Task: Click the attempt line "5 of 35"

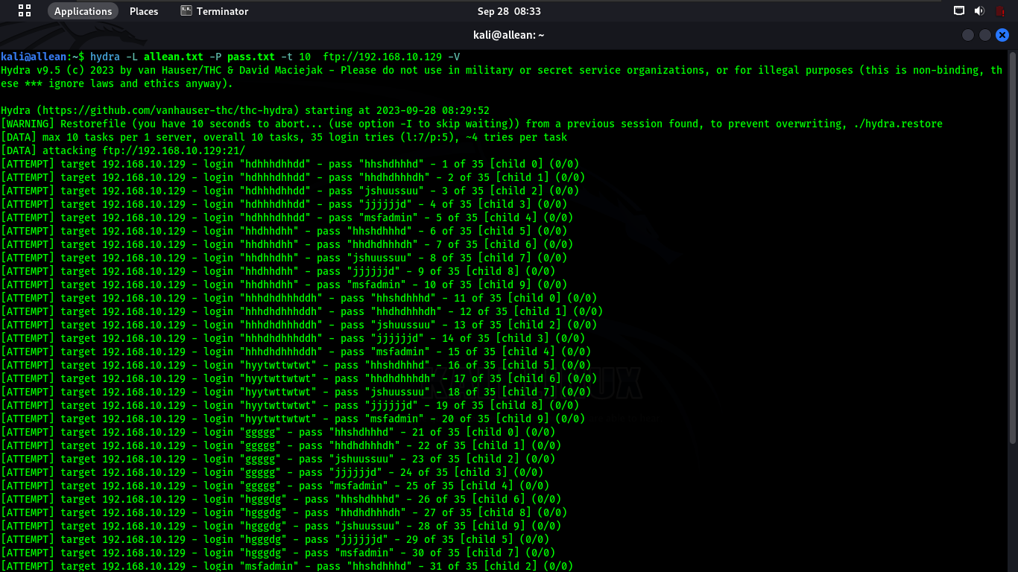Action: tap(287, 217)
